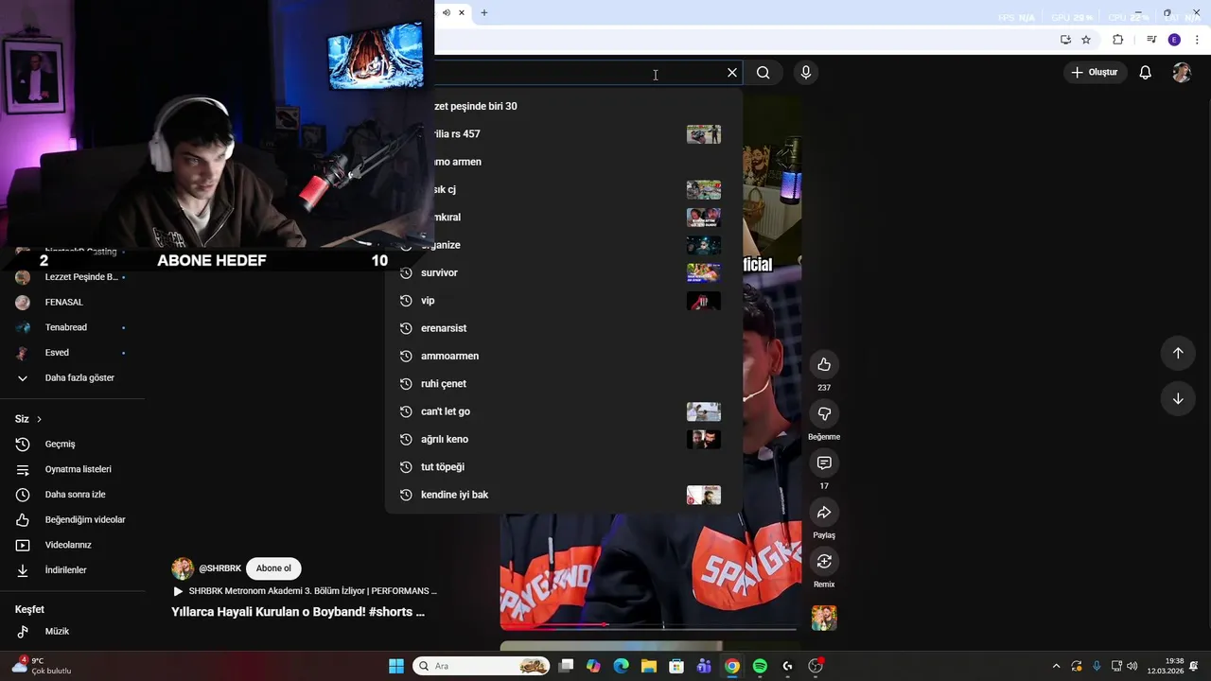Screen dimensions: 1211x681
Task: Start voice search with the microphone
Action: pos(806,73)
